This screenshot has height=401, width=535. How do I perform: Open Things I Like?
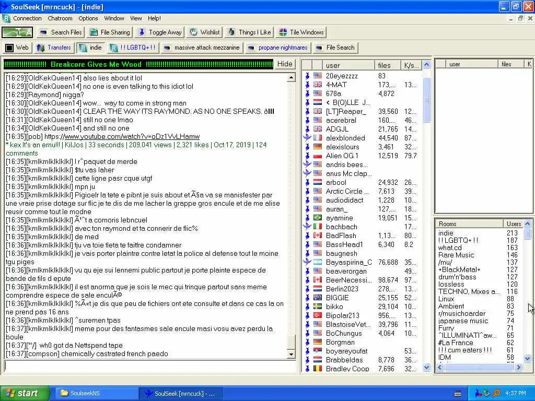[x=249, y=32]
